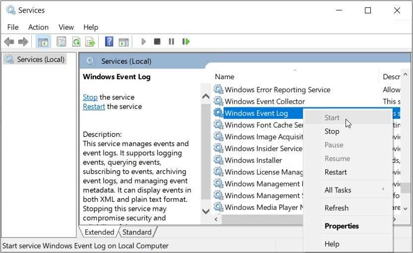Viewport: 413px width, 253px height.
Task: Sort by the Name column header
Action: 225,77
